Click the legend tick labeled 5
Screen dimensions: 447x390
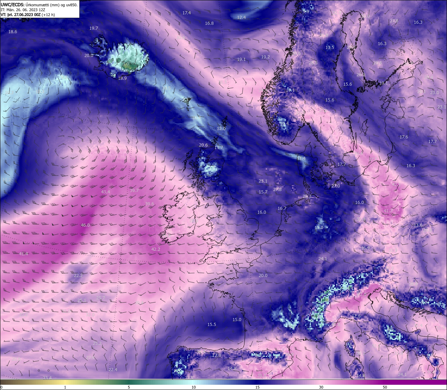pyautogui.click(x=129, y=387)
